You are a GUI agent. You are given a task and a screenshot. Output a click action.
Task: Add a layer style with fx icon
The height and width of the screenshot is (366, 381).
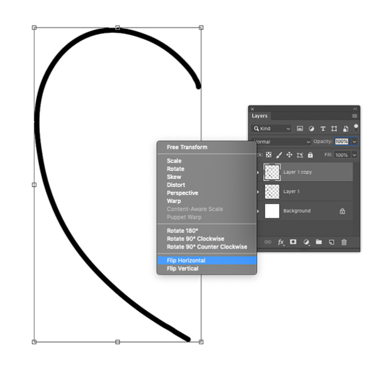point(281,242)
